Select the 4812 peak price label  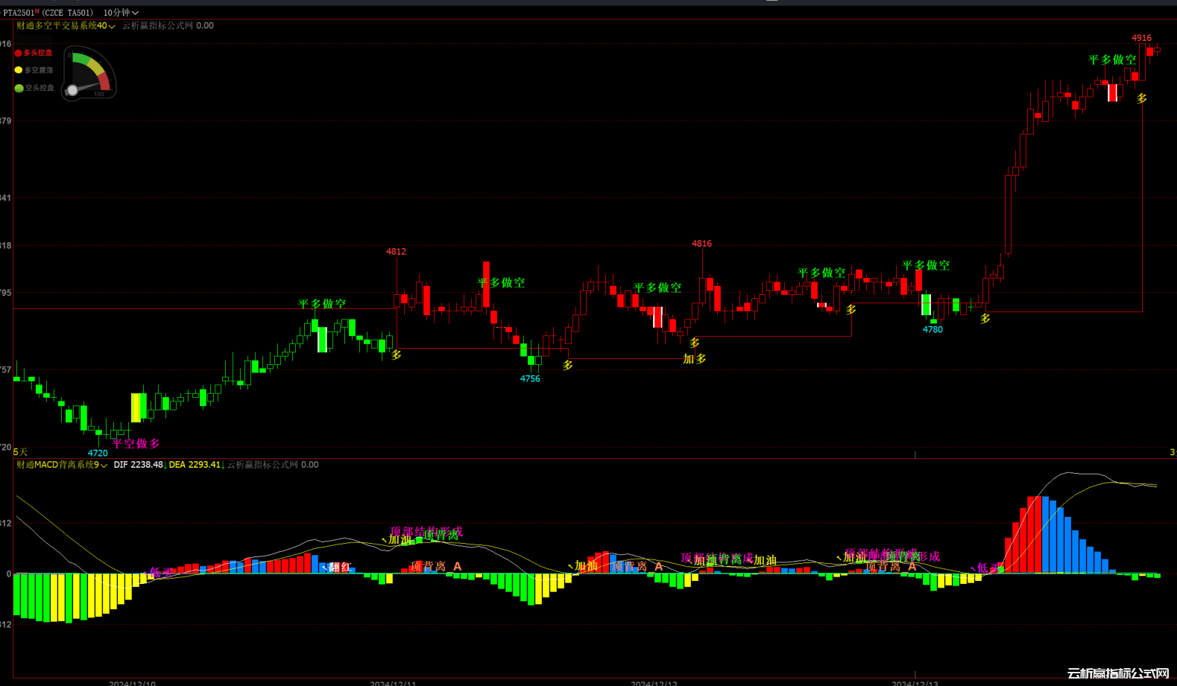[x=396, y=252]
